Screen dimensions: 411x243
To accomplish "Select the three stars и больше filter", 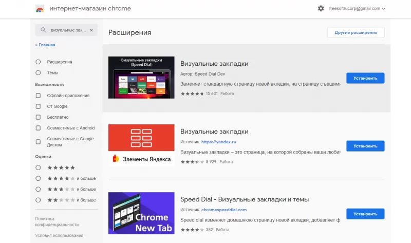I will coord(38,189).
